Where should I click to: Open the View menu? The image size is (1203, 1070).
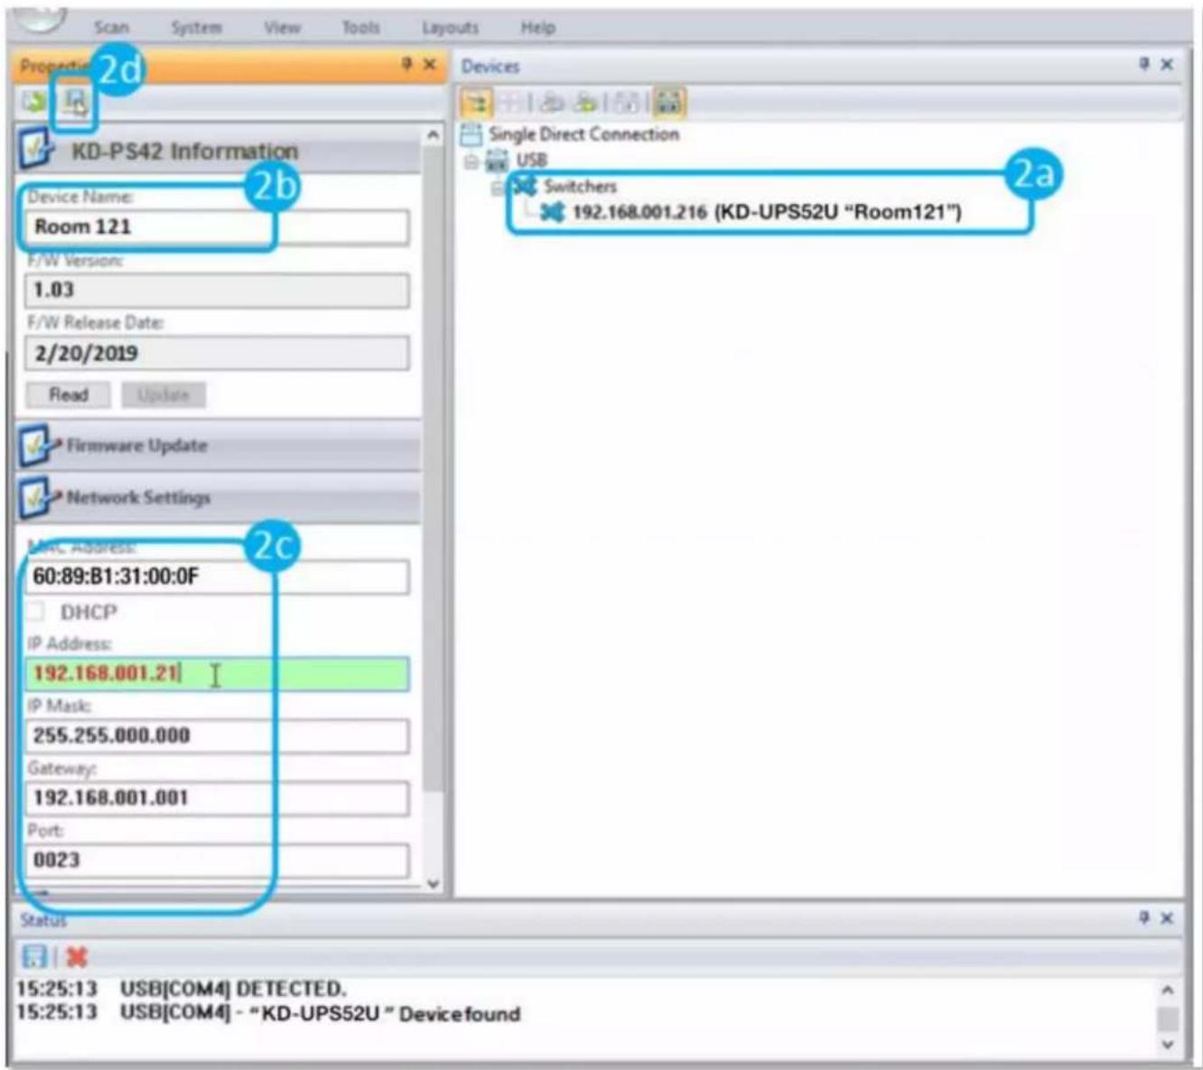[x=282, y=28]
